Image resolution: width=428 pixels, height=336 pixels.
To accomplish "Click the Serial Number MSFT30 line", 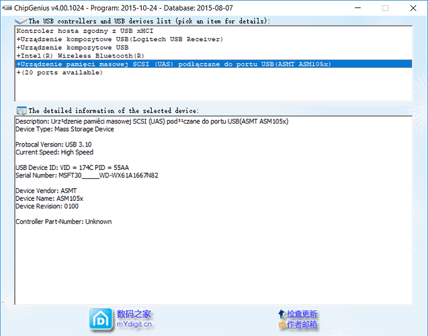I will (x=87, y=175).
